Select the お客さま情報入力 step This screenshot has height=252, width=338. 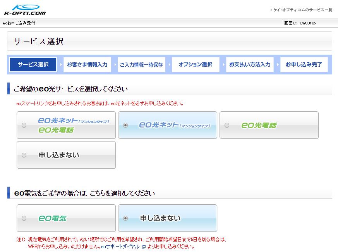pyautogui.click(x=87, y=64)
